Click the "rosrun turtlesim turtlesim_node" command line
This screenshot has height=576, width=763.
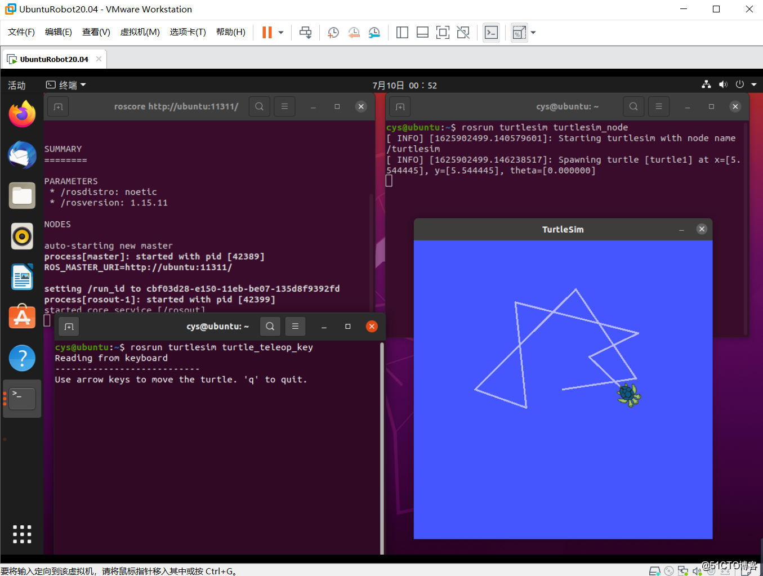point(545,127)
